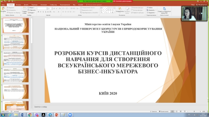Select slide 3 thumbnail in panel
The width and height of the screenshot is (209, 117).
(16, 58)
